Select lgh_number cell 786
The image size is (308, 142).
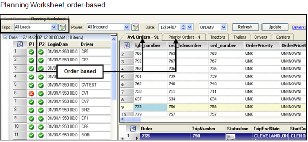[151, 54]
